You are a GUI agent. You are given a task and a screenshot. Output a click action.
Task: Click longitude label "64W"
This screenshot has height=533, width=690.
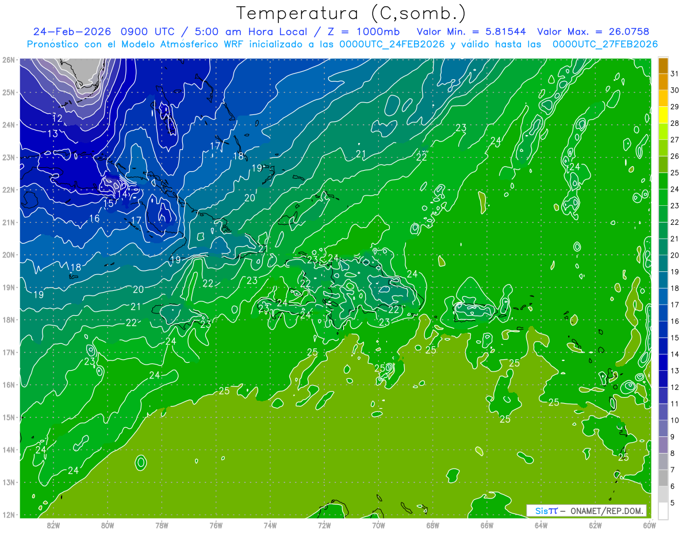pyautogui.click(x=541, y=525)
